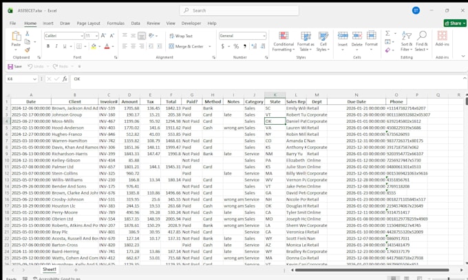The height and width of the screenshot is (280, 468).
Task: Add a new sheet with plus
Action: (x=76, y=270)
